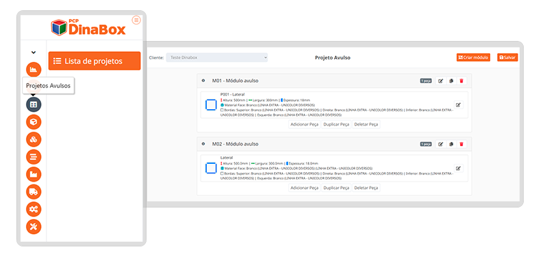Collapse sidebar with the chevron arrow

[34, 53]
